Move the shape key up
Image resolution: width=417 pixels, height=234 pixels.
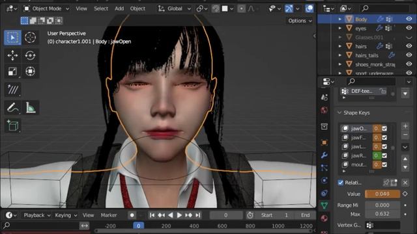[405, 159]
